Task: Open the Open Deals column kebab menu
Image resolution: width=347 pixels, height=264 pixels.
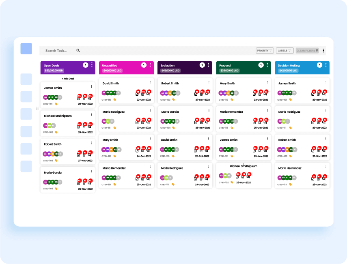Action: coord(92,65)
